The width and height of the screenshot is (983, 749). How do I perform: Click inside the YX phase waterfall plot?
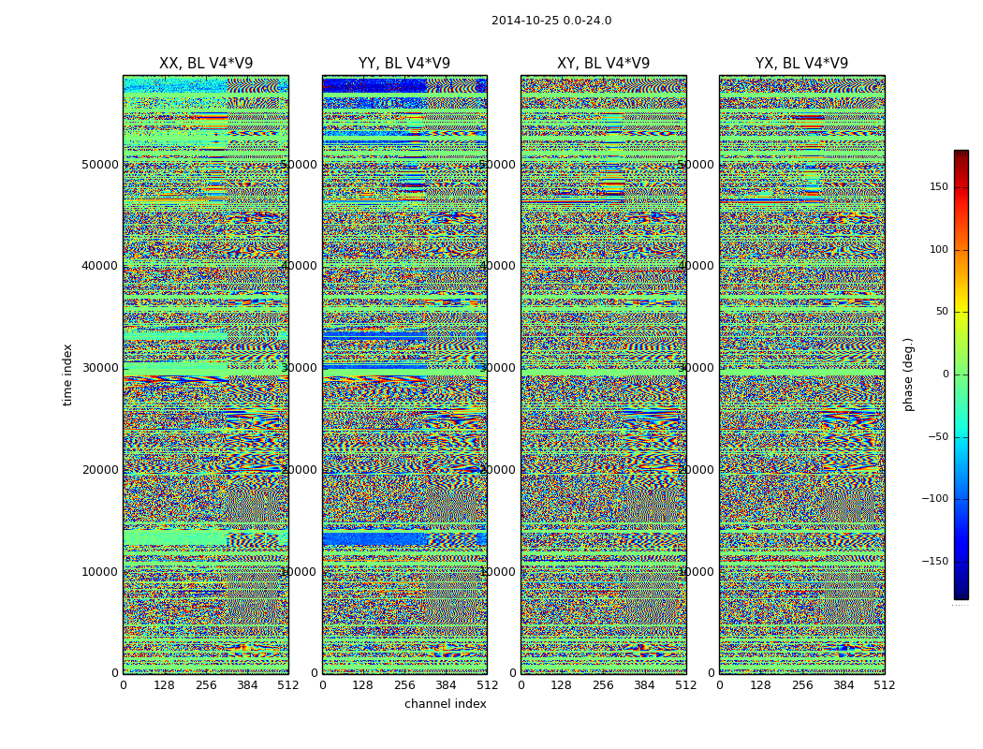(801, 374)
